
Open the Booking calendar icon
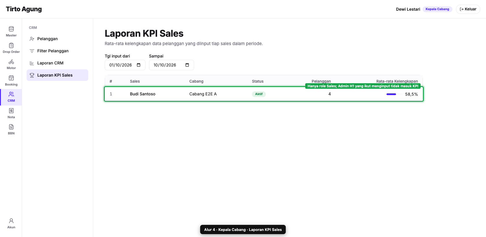pyautogui.click(x=11, y=78)
